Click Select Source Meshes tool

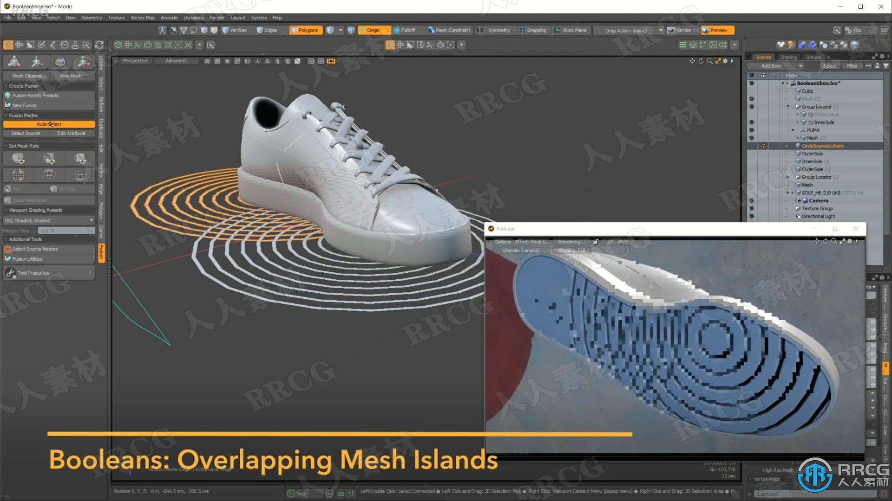coord(49,249)
